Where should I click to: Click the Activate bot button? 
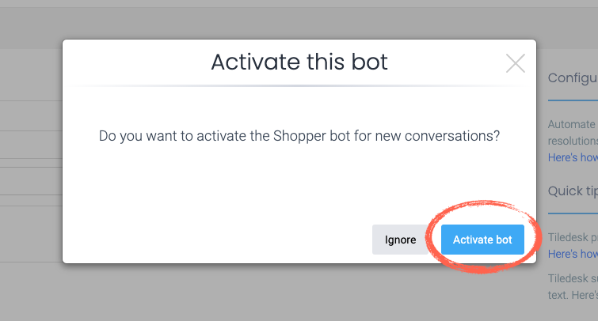tap(482, 240)
